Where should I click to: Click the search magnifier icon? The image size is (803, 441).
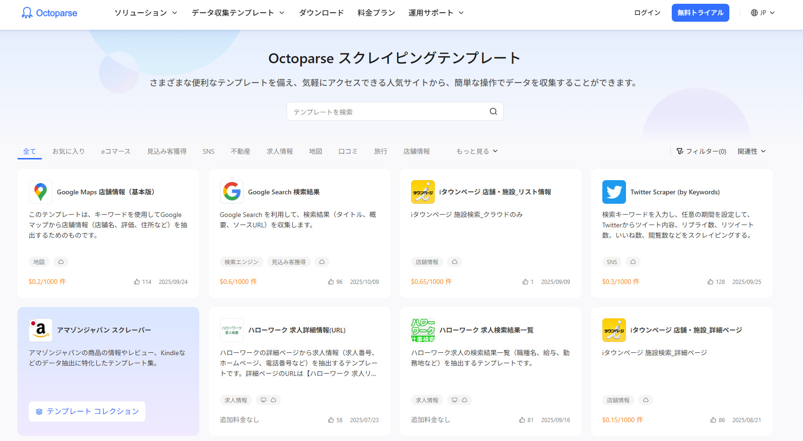493,111
